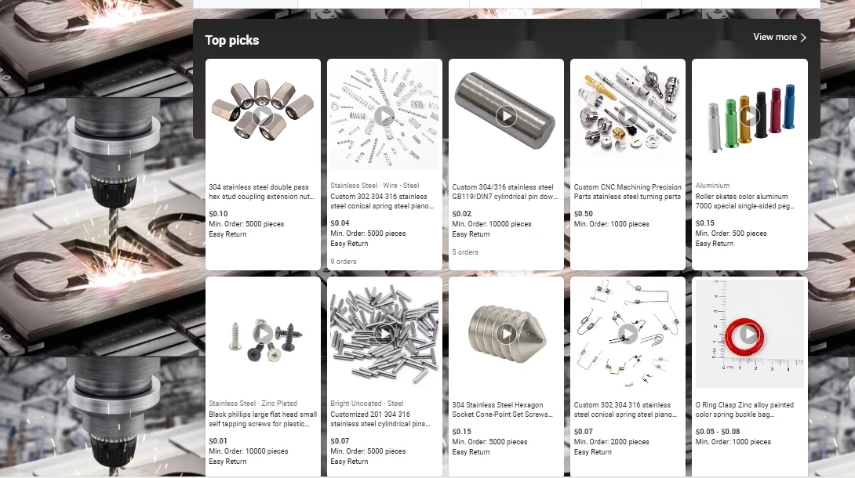Open Custom CNC Machining Precision Parts title
This screenshot has height=478, width=855.
(x=627, y=192)
